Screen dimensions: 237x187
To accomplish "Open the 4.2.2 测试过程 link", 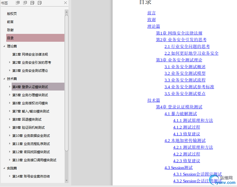I will tap(186, 154).
